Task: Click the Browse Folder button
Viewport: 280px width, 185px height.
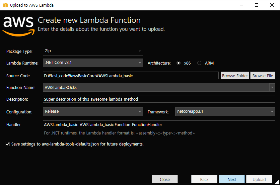Action: (x=235, y=76)
